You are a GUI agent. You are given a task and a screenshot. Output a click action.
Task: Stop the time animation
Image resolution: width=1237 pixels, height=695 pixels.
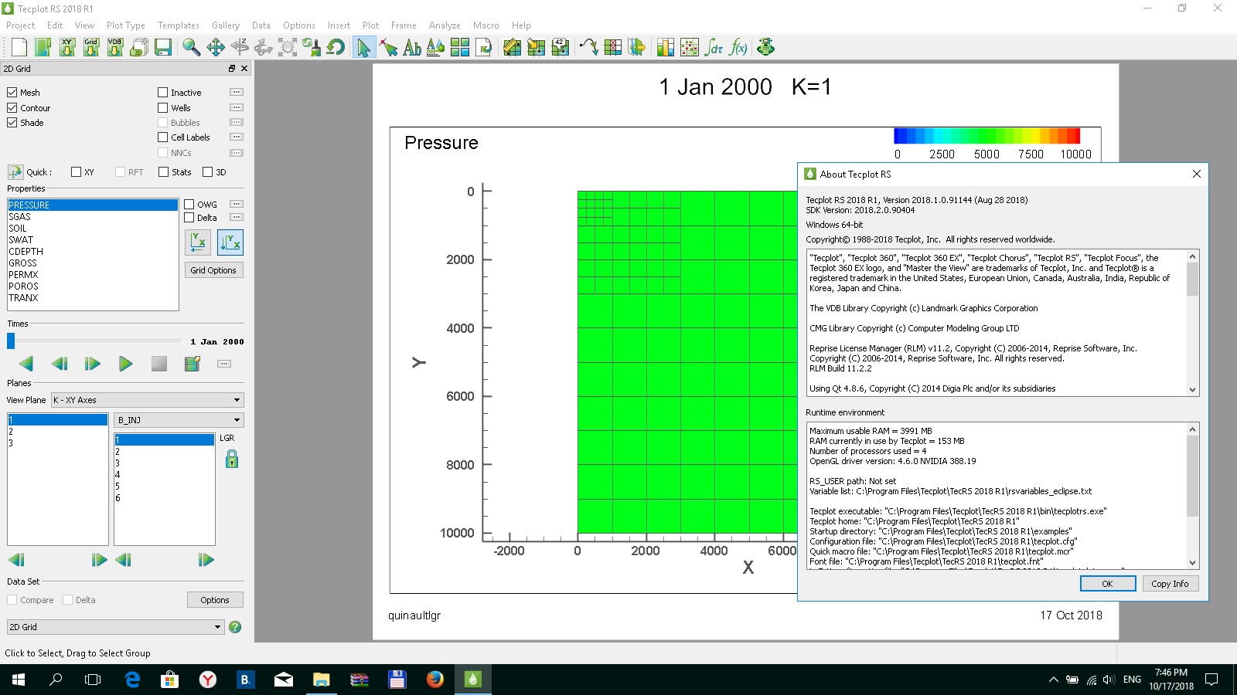159,364
